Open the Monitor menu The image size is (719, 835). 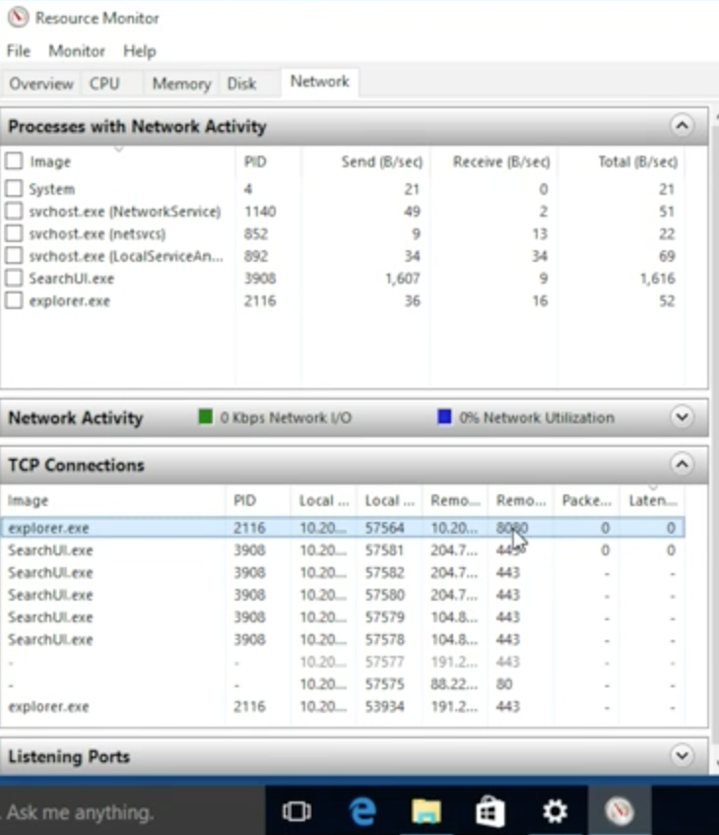tap(77, 51)
